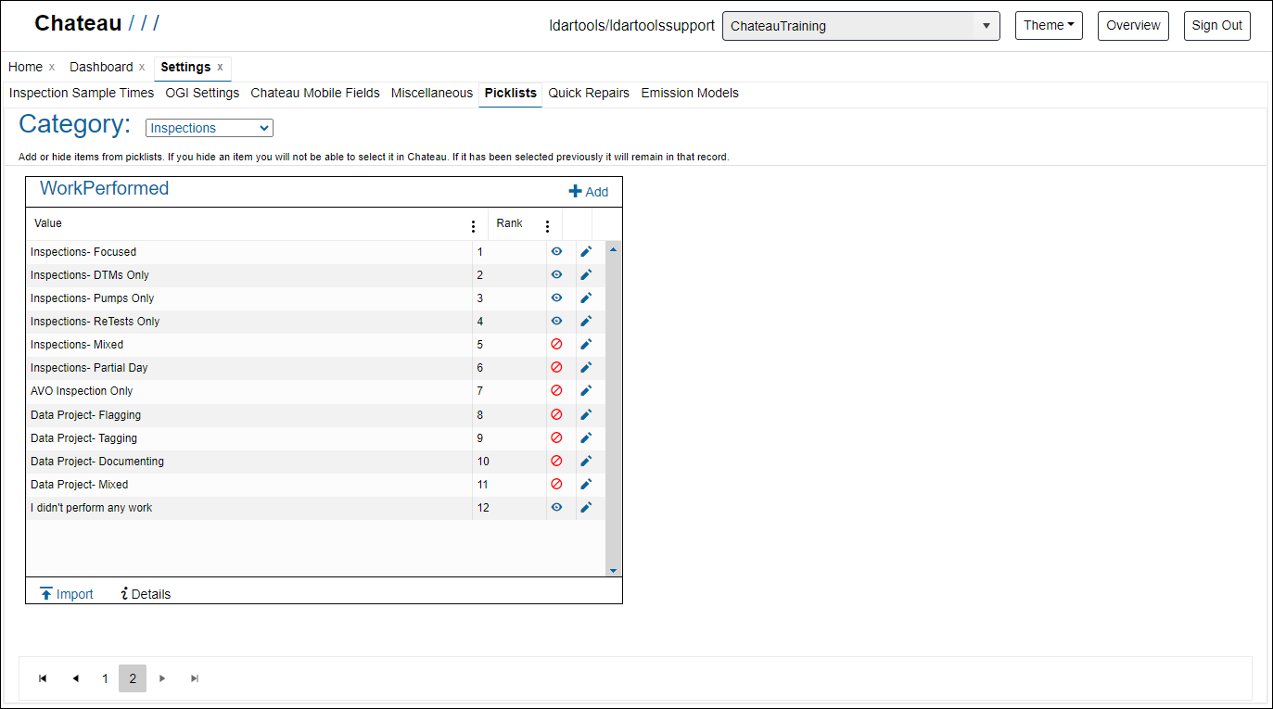Show the hidden Inspections- Mixed item

556,344
